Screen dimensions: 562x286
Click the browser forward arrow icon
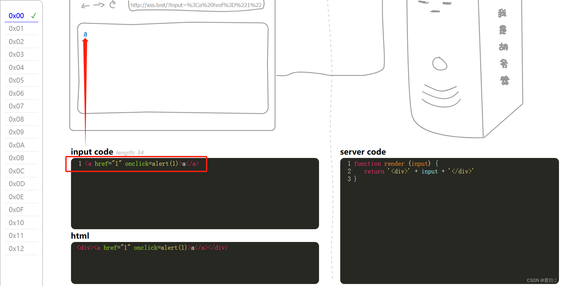pyautogui.click(x=99, y=5)
